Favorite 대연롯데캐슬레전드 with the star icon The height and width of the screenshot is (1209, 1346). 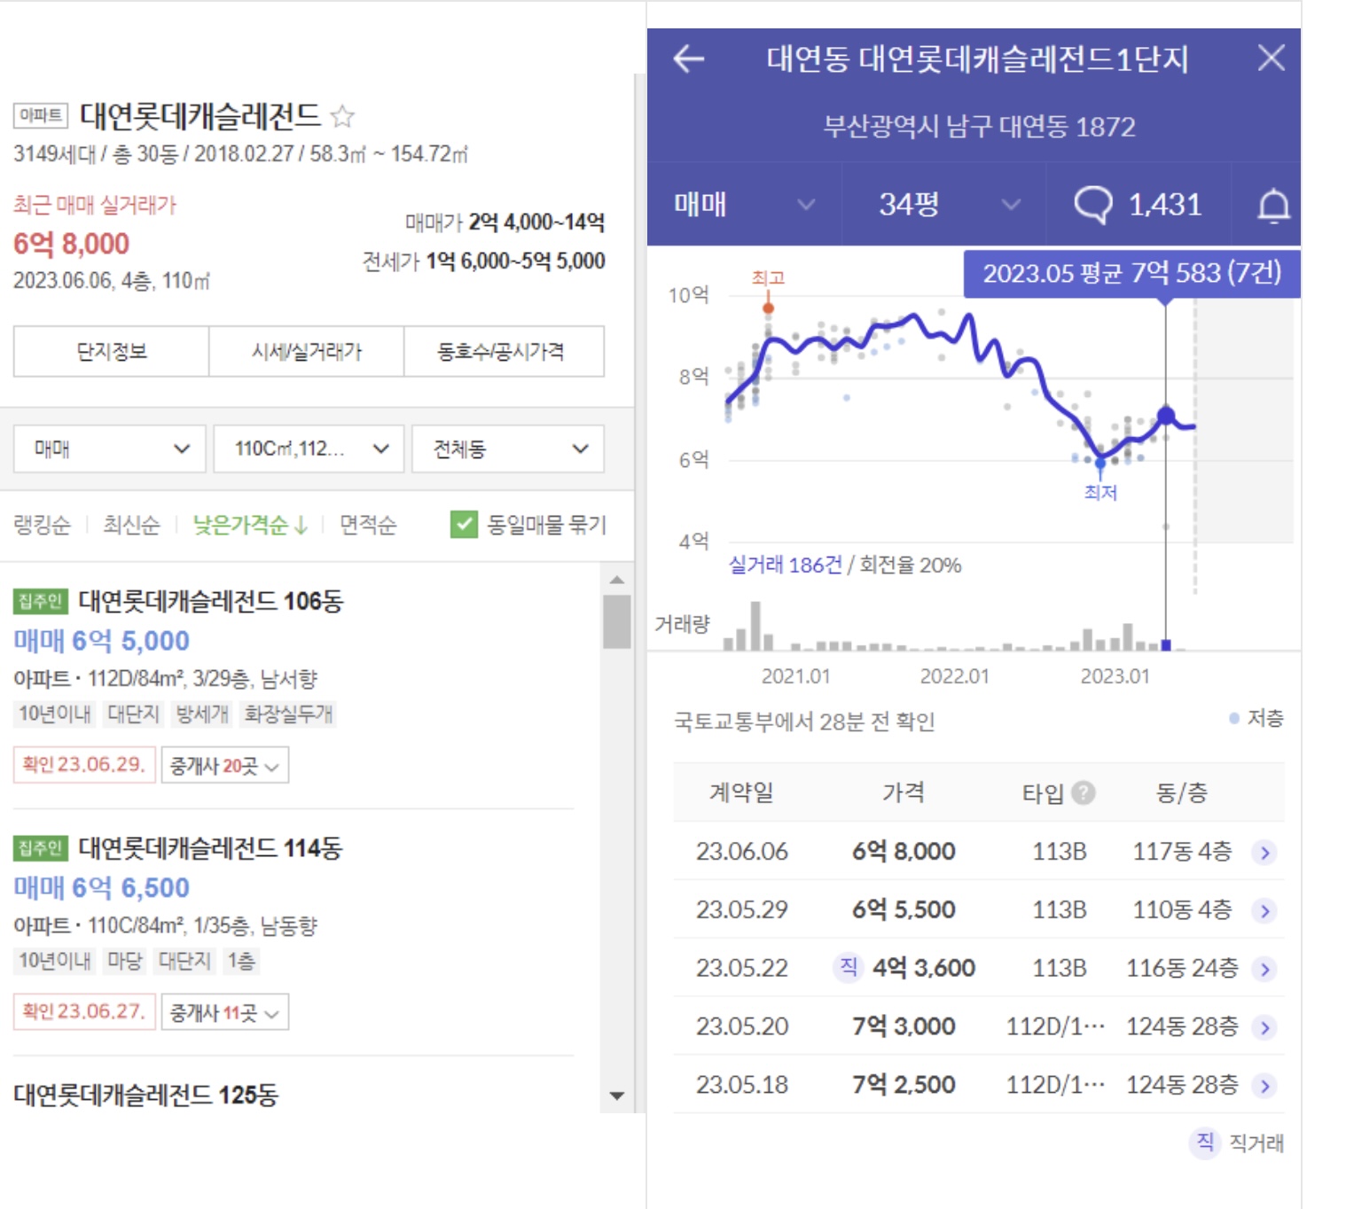click(342, 116)
